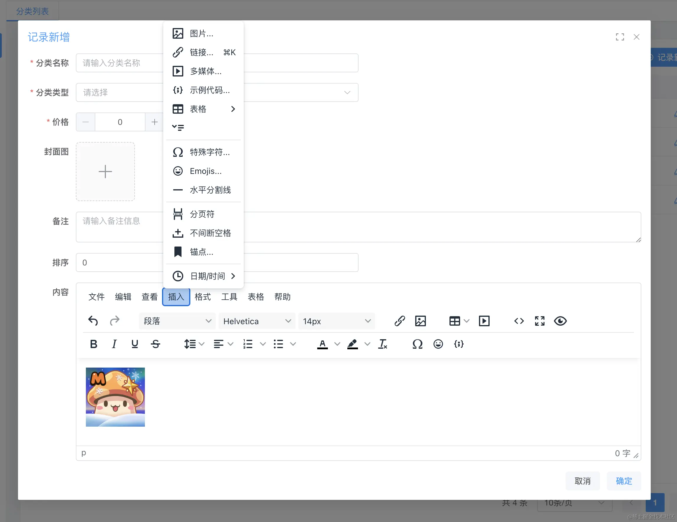This screenshot has width=677, height=522.
Task: Insert media using toolbar play icon
Action: pyautogui.click(x=484, y=321)
